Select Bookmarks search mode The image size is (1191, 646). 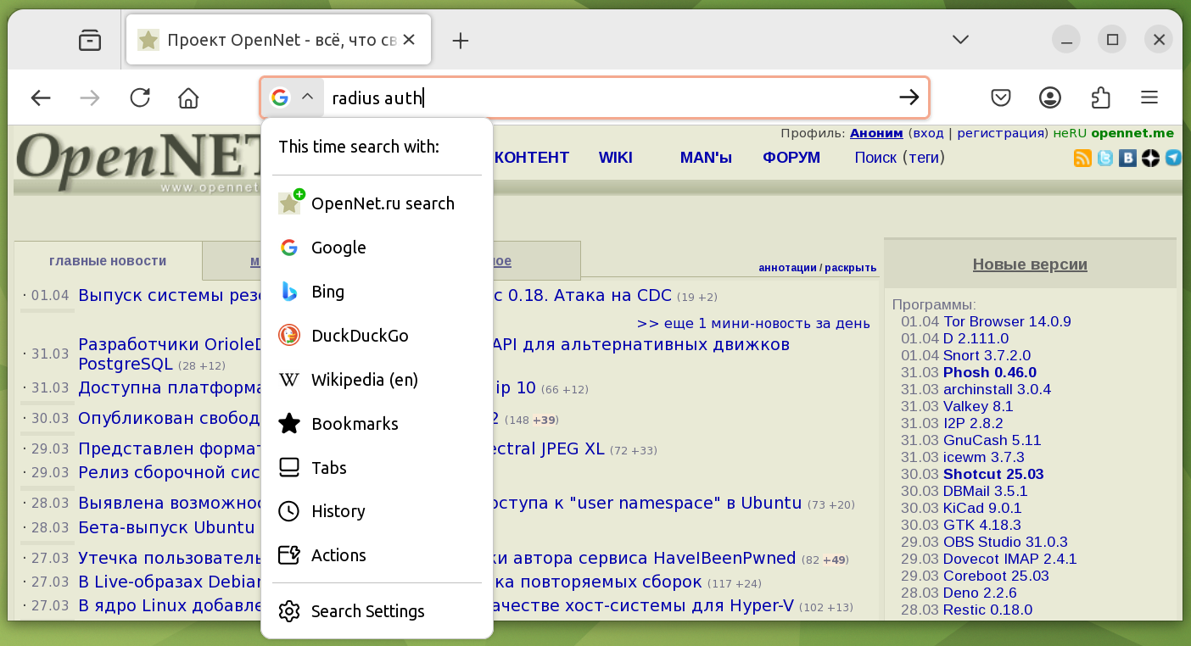tap(355, 424)
